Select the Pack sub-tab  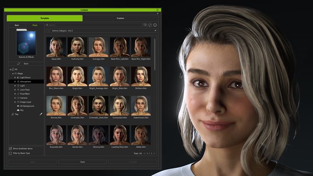[35, 25]
